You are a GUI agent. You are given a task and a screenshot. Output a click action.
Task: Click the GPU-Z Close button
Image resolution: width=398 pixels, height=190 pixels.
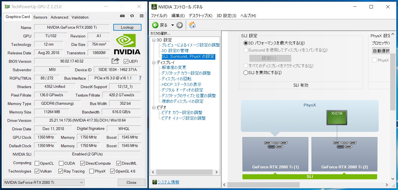(131, 182)
